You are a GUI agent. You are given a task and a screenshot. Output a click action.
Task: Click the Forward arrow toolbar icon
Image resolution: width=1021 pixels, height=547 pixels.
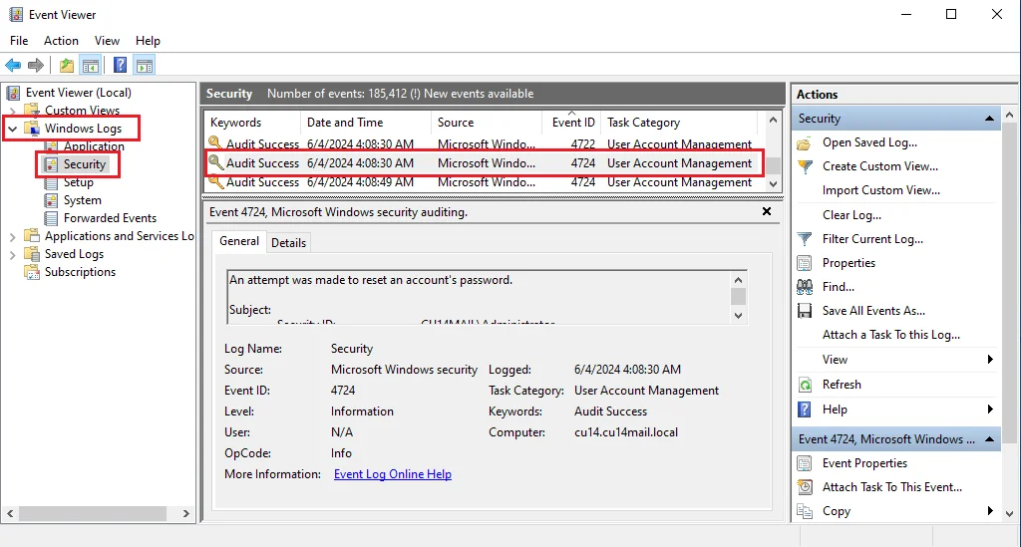click(x=36, y=65)
